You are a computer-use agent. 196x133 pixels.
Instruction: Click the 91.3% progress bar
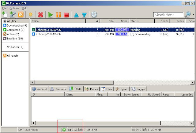coord(122,34)
